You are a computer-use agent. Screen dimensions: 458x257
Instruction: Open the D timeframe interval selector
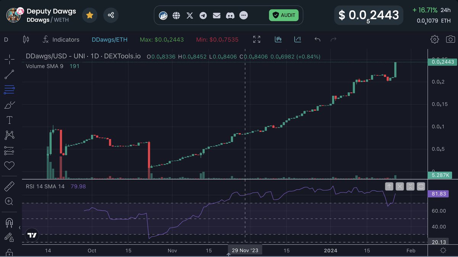click(x=6, y=40)
